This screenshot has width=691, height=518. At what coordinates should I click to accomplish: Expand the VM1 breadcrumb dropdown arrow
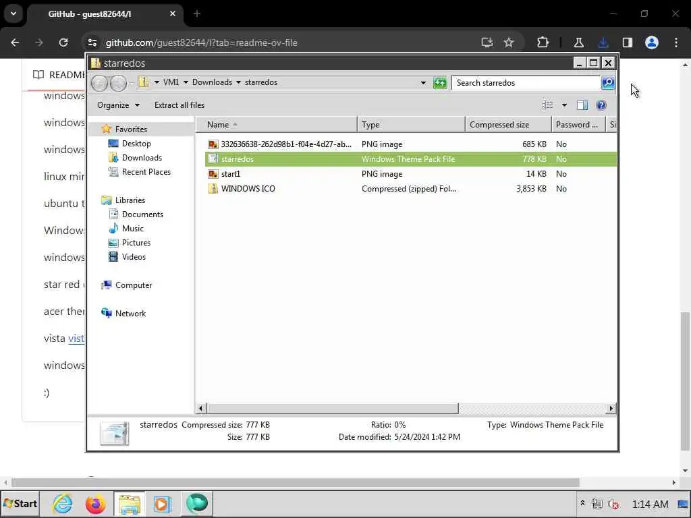[x=186, y=82]
